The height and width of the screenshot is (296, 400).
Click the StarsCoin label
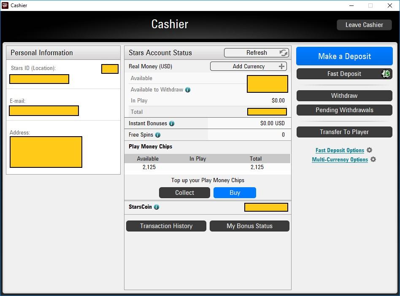coord(141,207)
